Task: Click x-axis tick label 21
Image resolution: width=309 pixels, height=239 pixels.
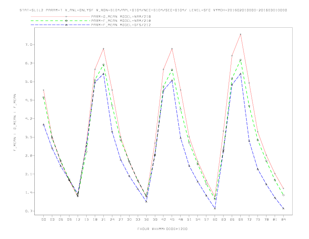Action: pos(103,219)
